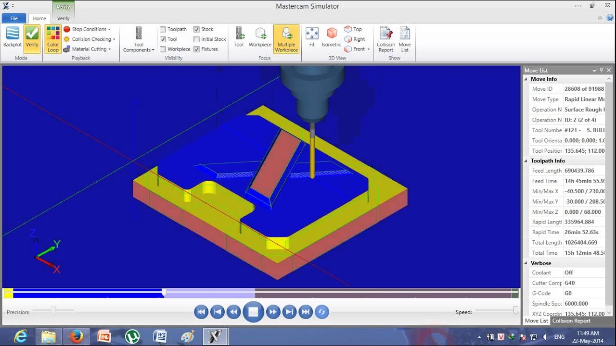Restart simulation with loop button
616x346 pixels.
322,312
